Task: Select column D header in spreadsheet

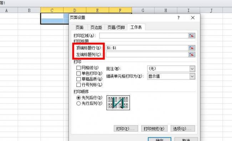Action: point(75,10)
